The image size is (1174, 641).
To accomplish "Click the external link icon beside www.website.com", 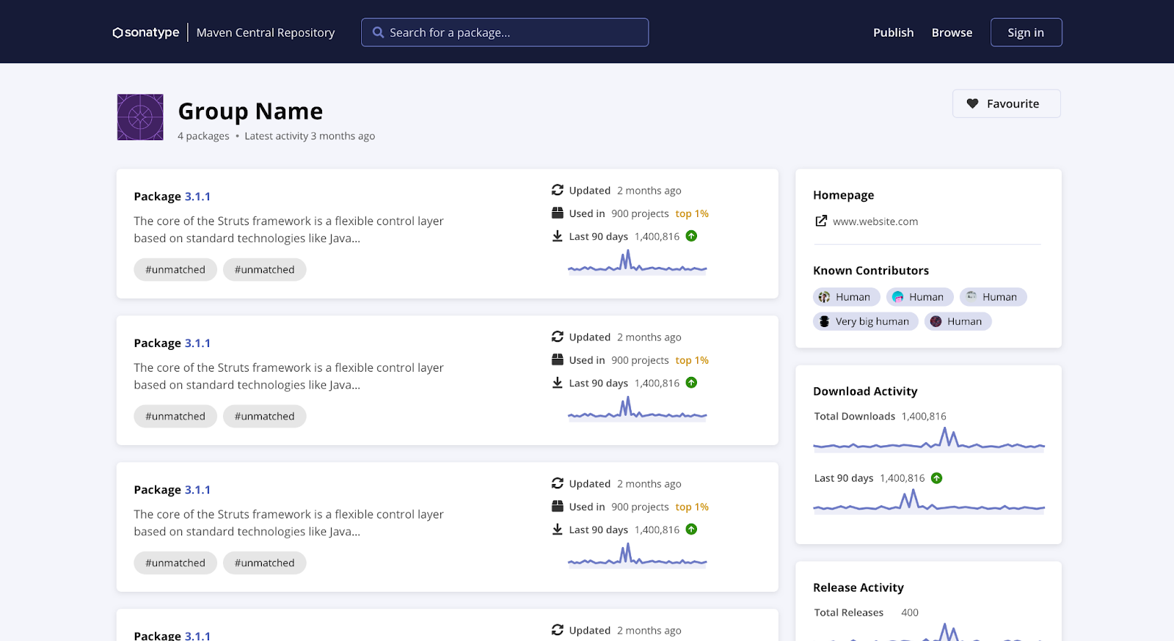I will [821, 221].
